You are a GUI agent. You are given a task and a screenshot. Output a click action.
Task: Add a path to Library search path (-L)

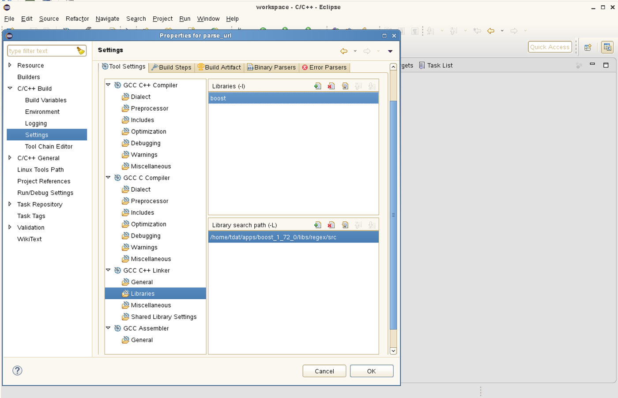[x=317, y=225]
